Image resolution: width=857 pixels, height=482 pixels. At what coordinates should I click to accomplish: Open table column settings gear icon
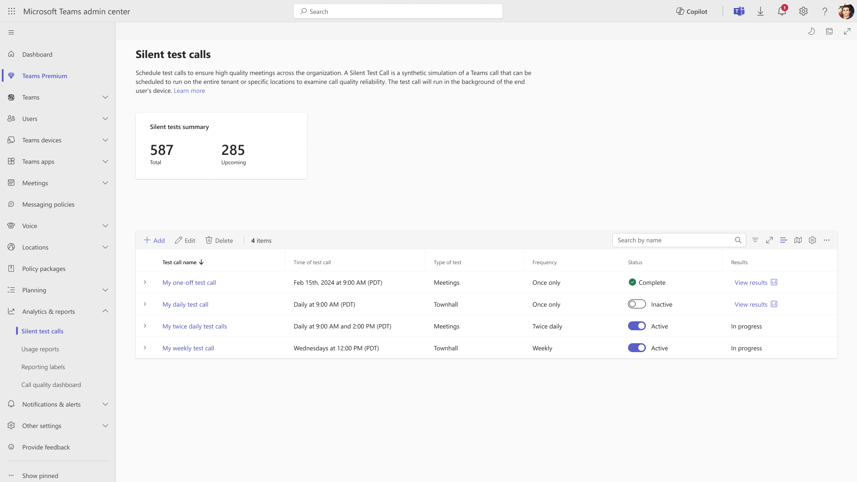point(812,240)
